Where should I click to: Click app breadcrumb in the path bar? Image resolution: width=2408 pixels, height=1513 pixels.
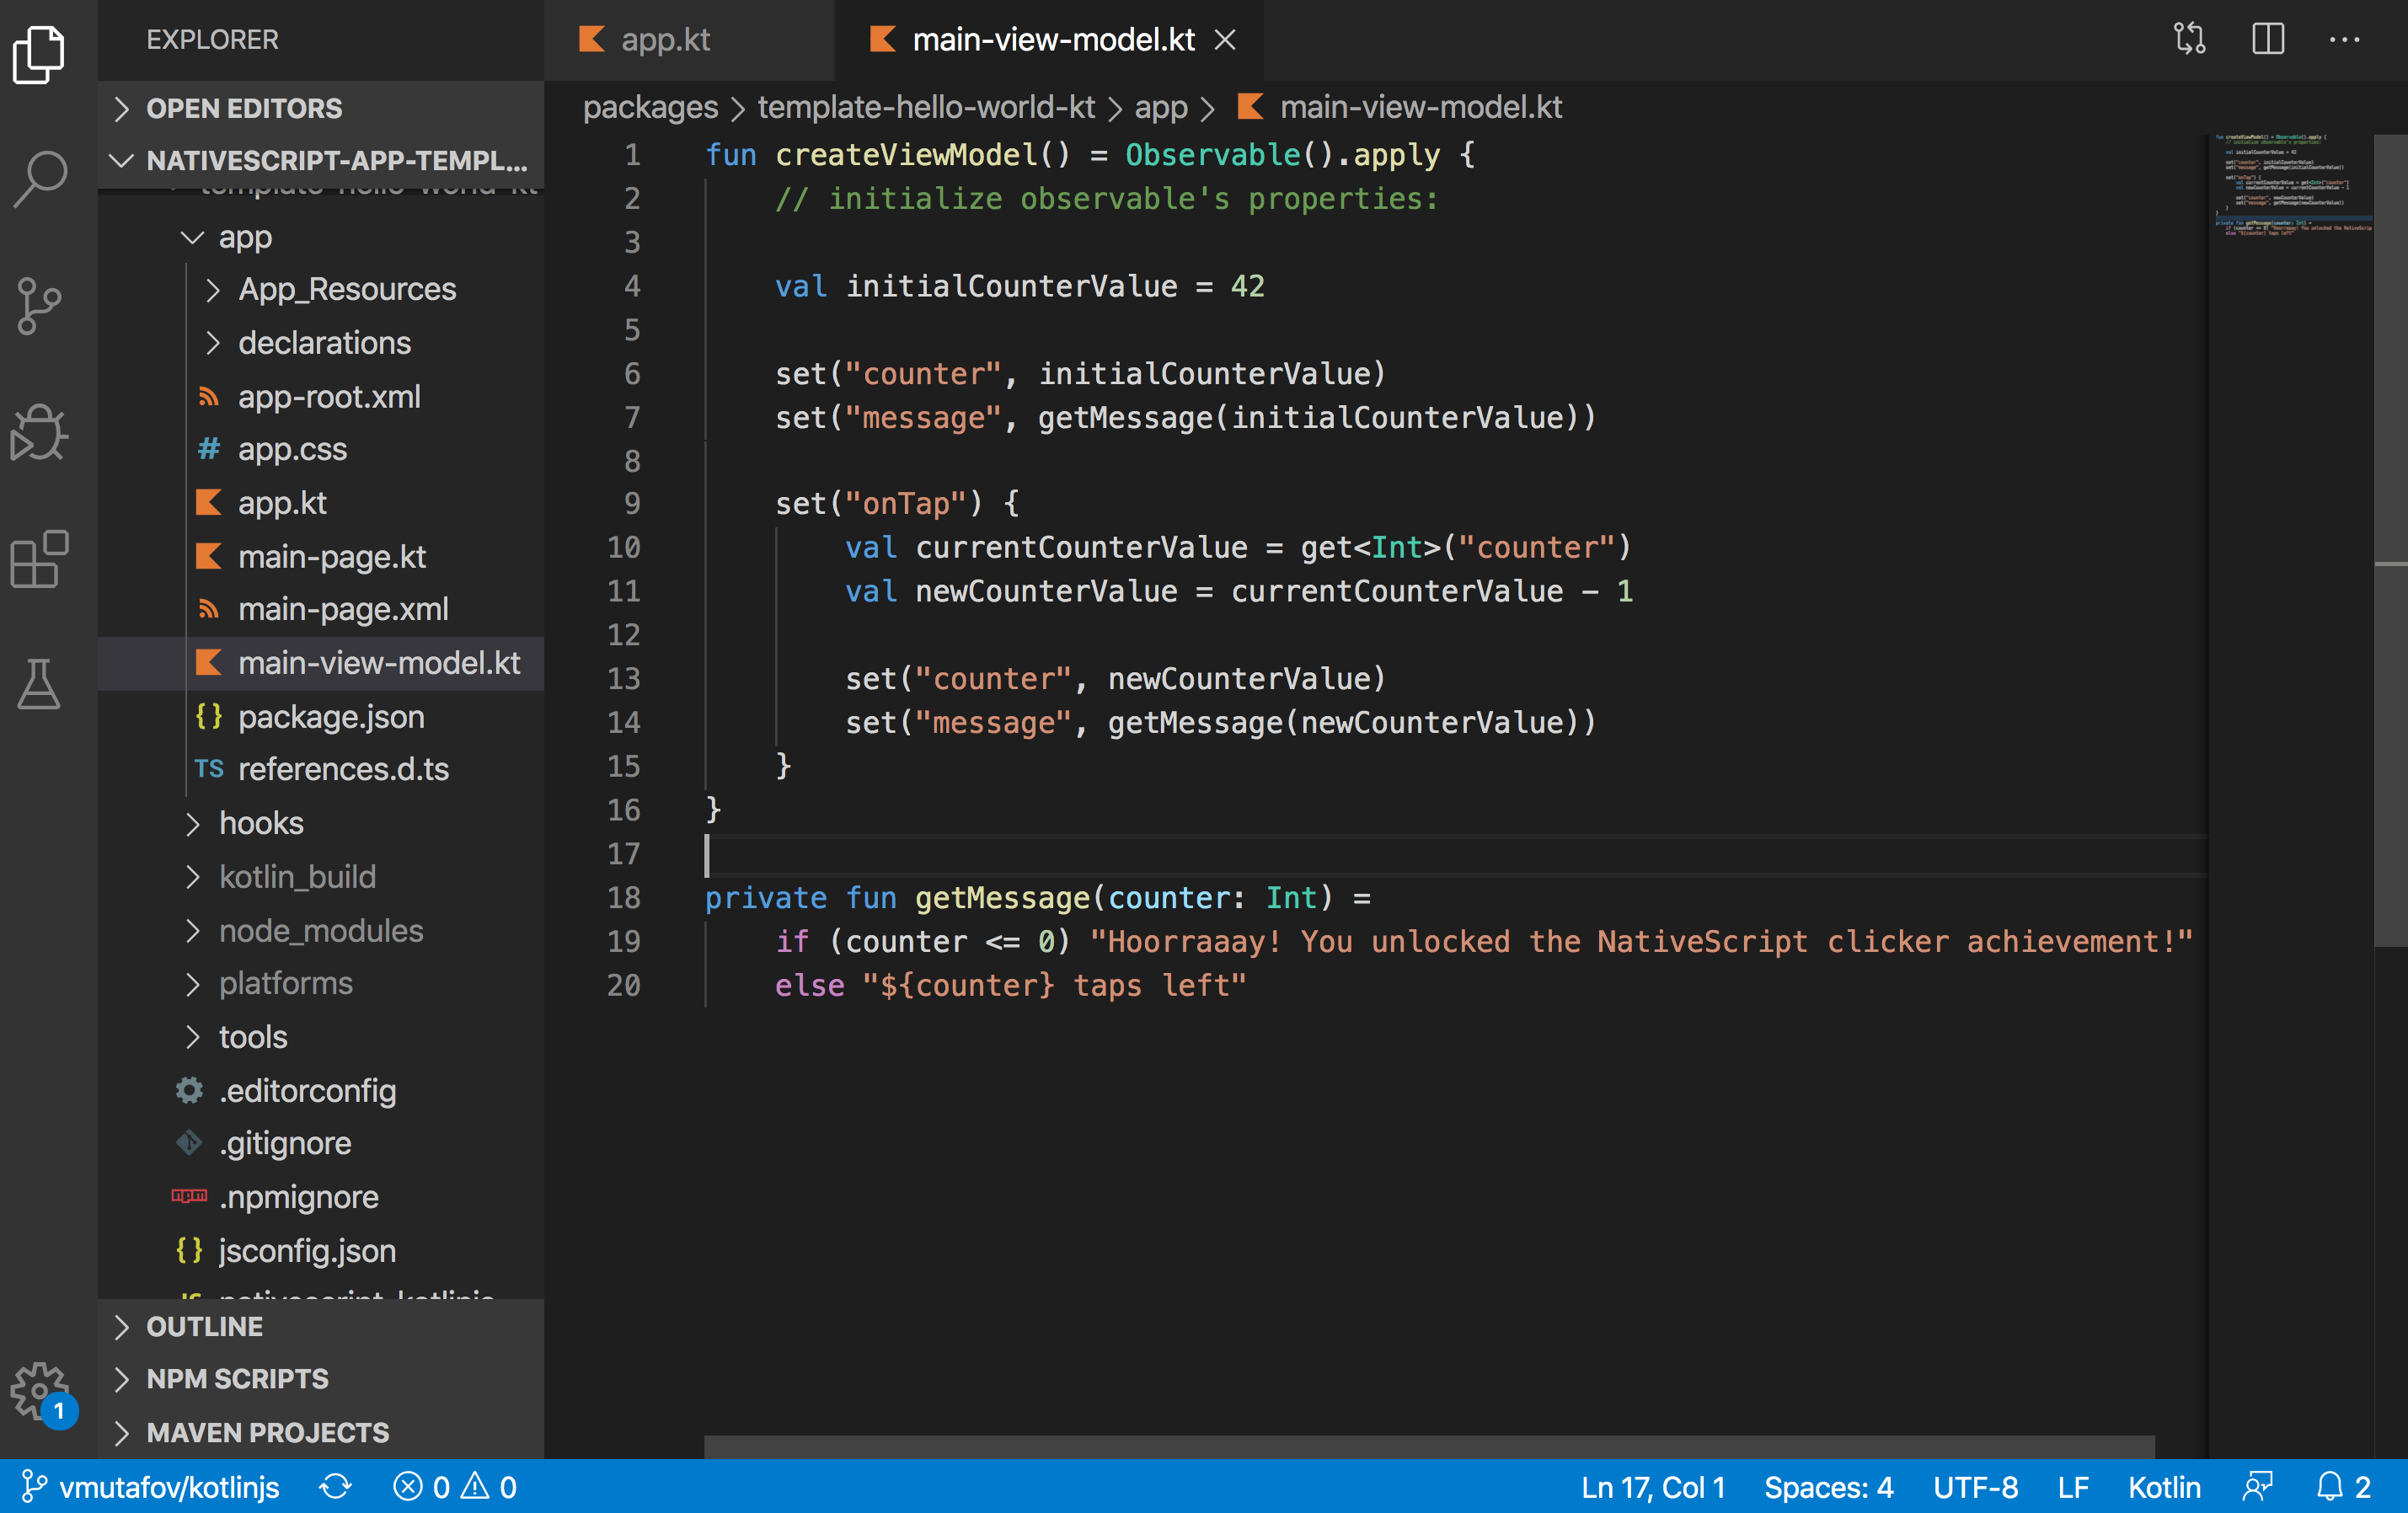coord(1161,107)
